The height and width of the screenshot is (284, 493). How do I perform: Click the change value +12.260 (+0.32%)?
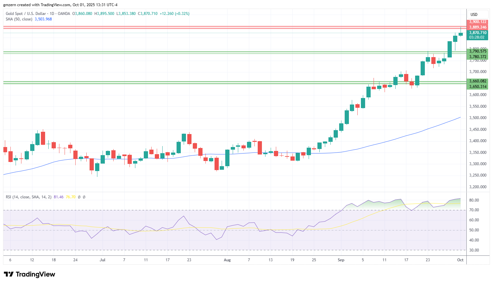click(175, 14)
